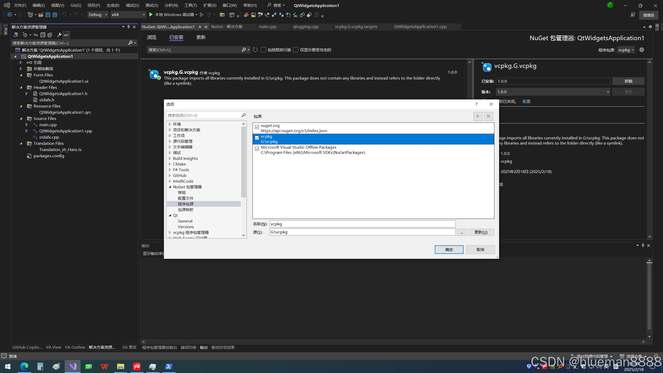
Task: Toggle the vcpkg package source checkbox
Action: (x=257, y=138)
